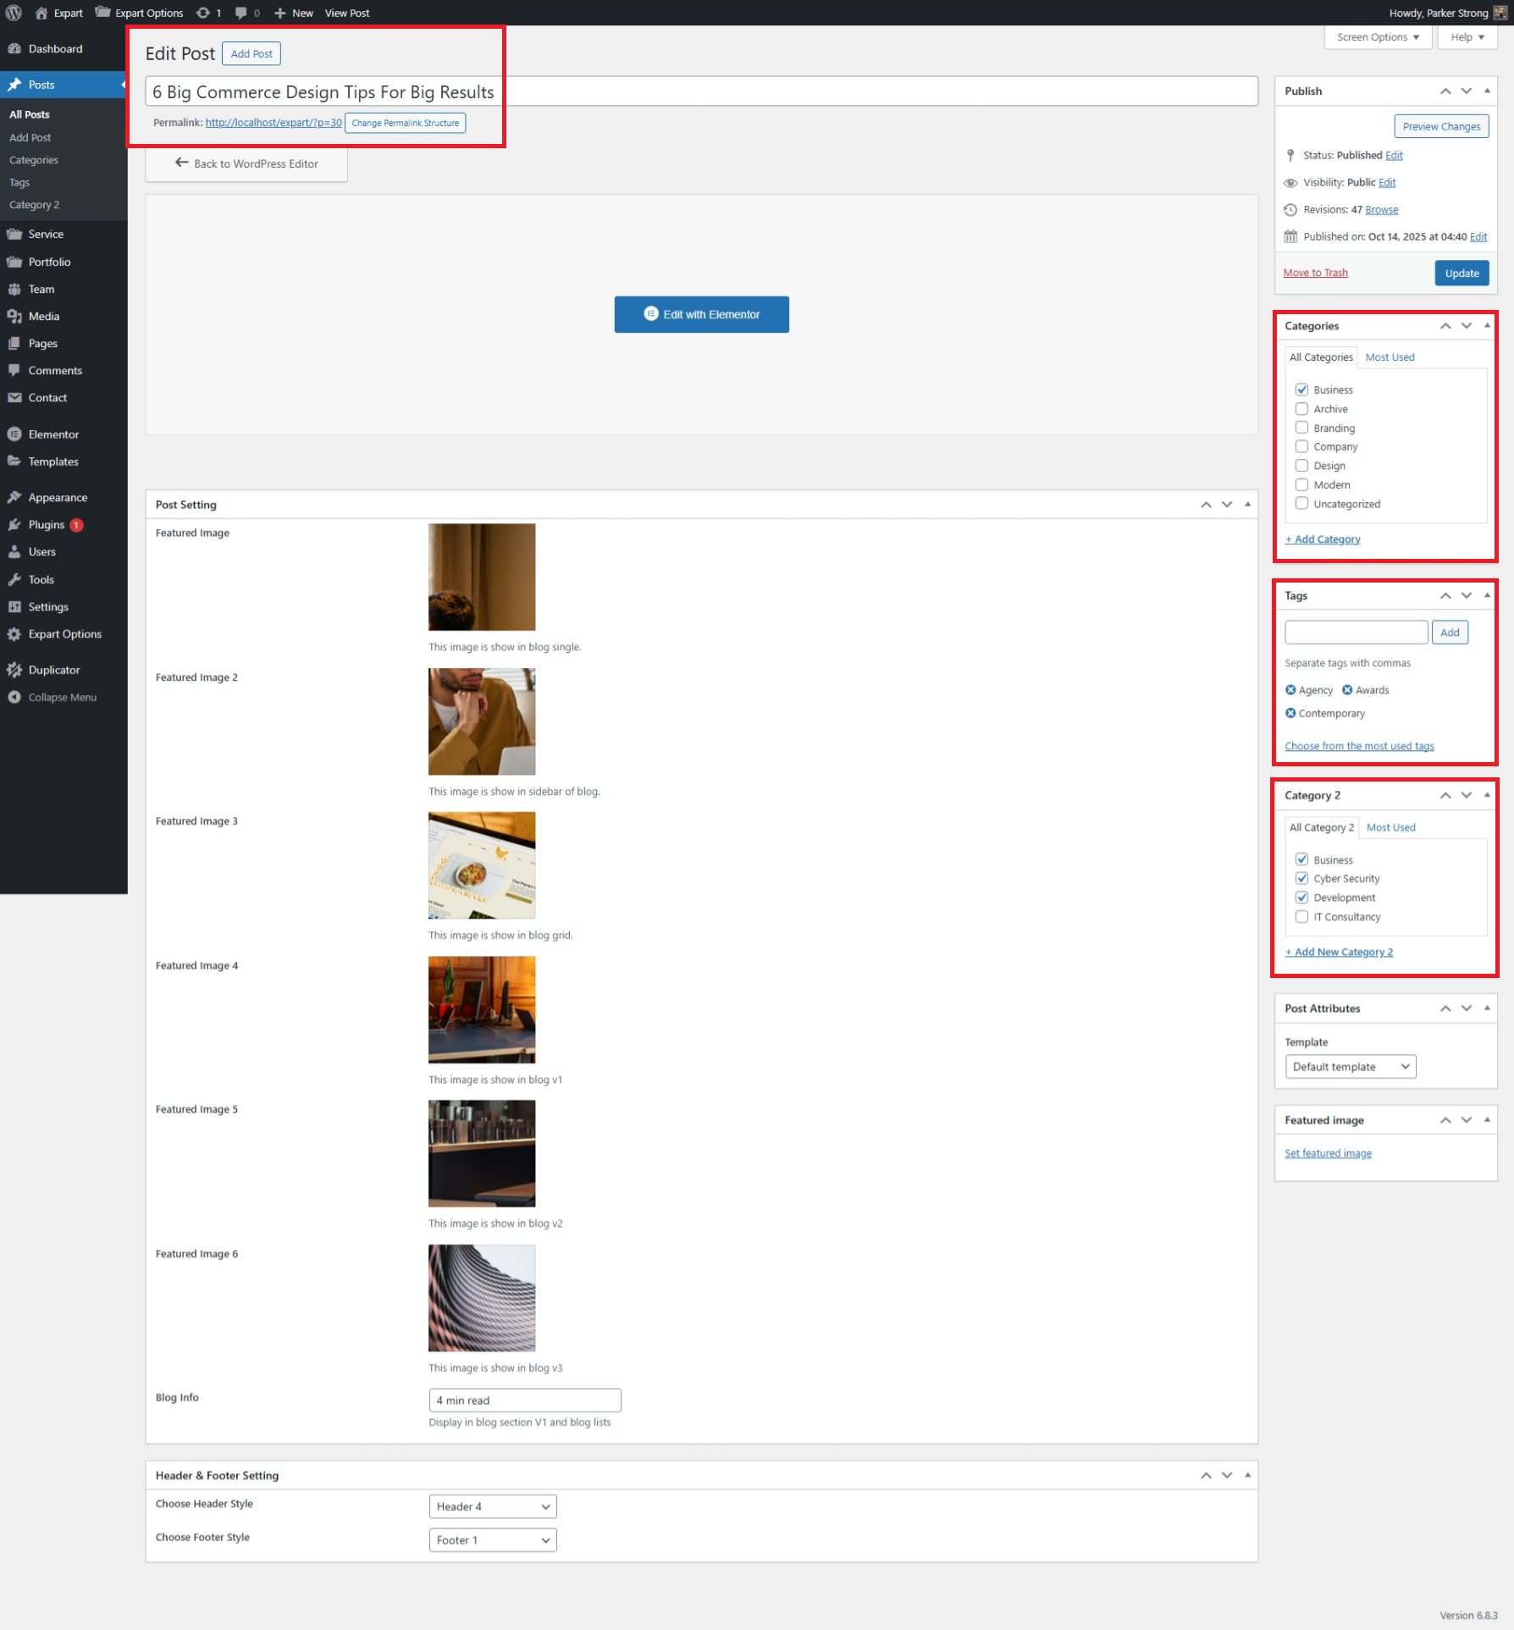Viewport: 1514px width, 1630px height.
Task: Open the Default template dropdown
Action: pos(1350,1067)
